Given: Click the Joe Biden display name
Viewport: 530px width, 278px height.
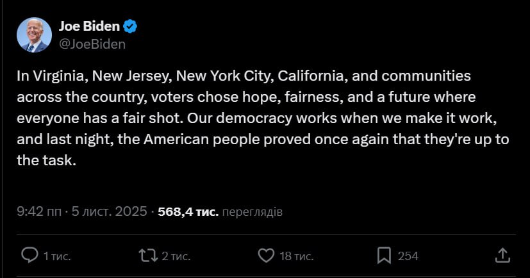Looking at the screenshot, I should pyautogui.click(x=88, y=26).
